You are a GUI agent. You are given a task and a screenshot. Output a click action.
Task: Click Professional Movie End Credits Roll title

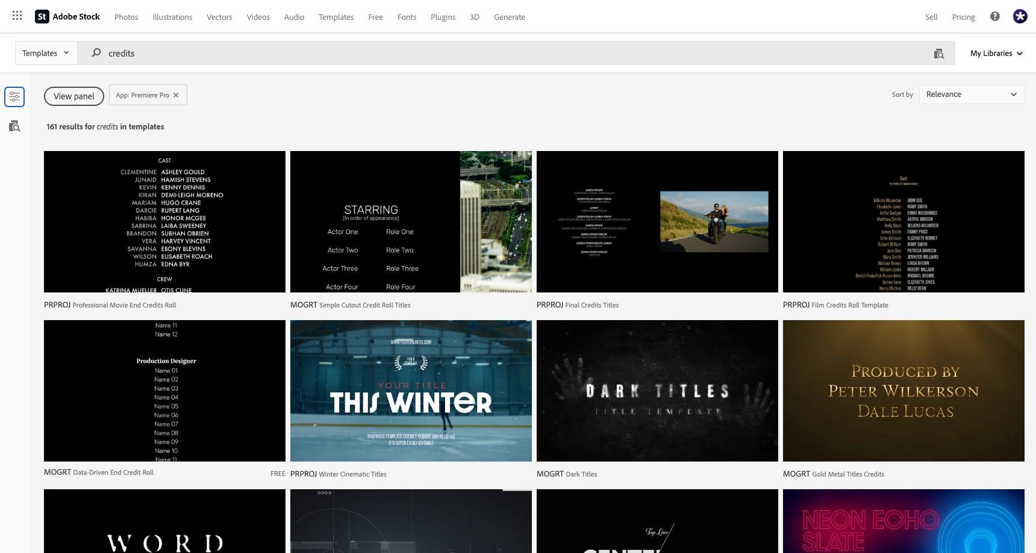point(124,305)
